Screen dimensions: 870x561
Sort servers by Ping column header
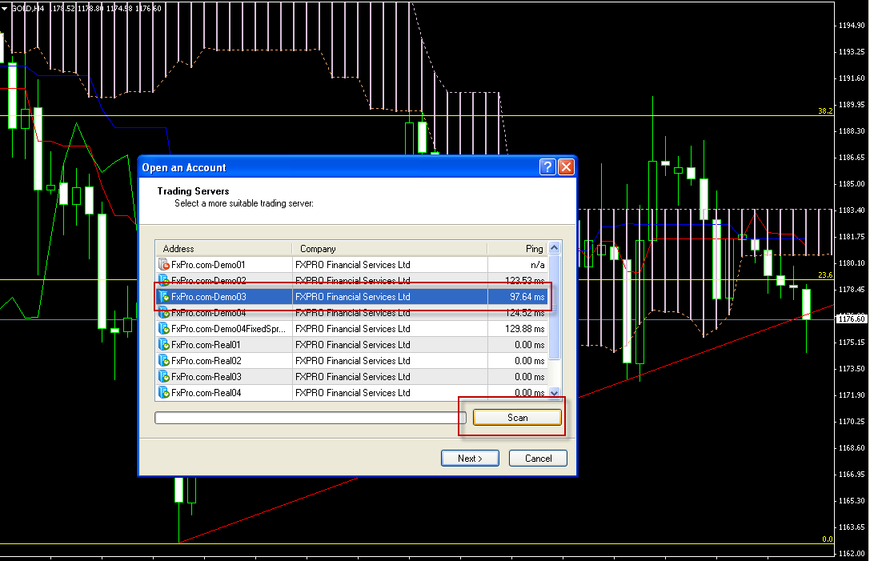(x=517, y=249)
